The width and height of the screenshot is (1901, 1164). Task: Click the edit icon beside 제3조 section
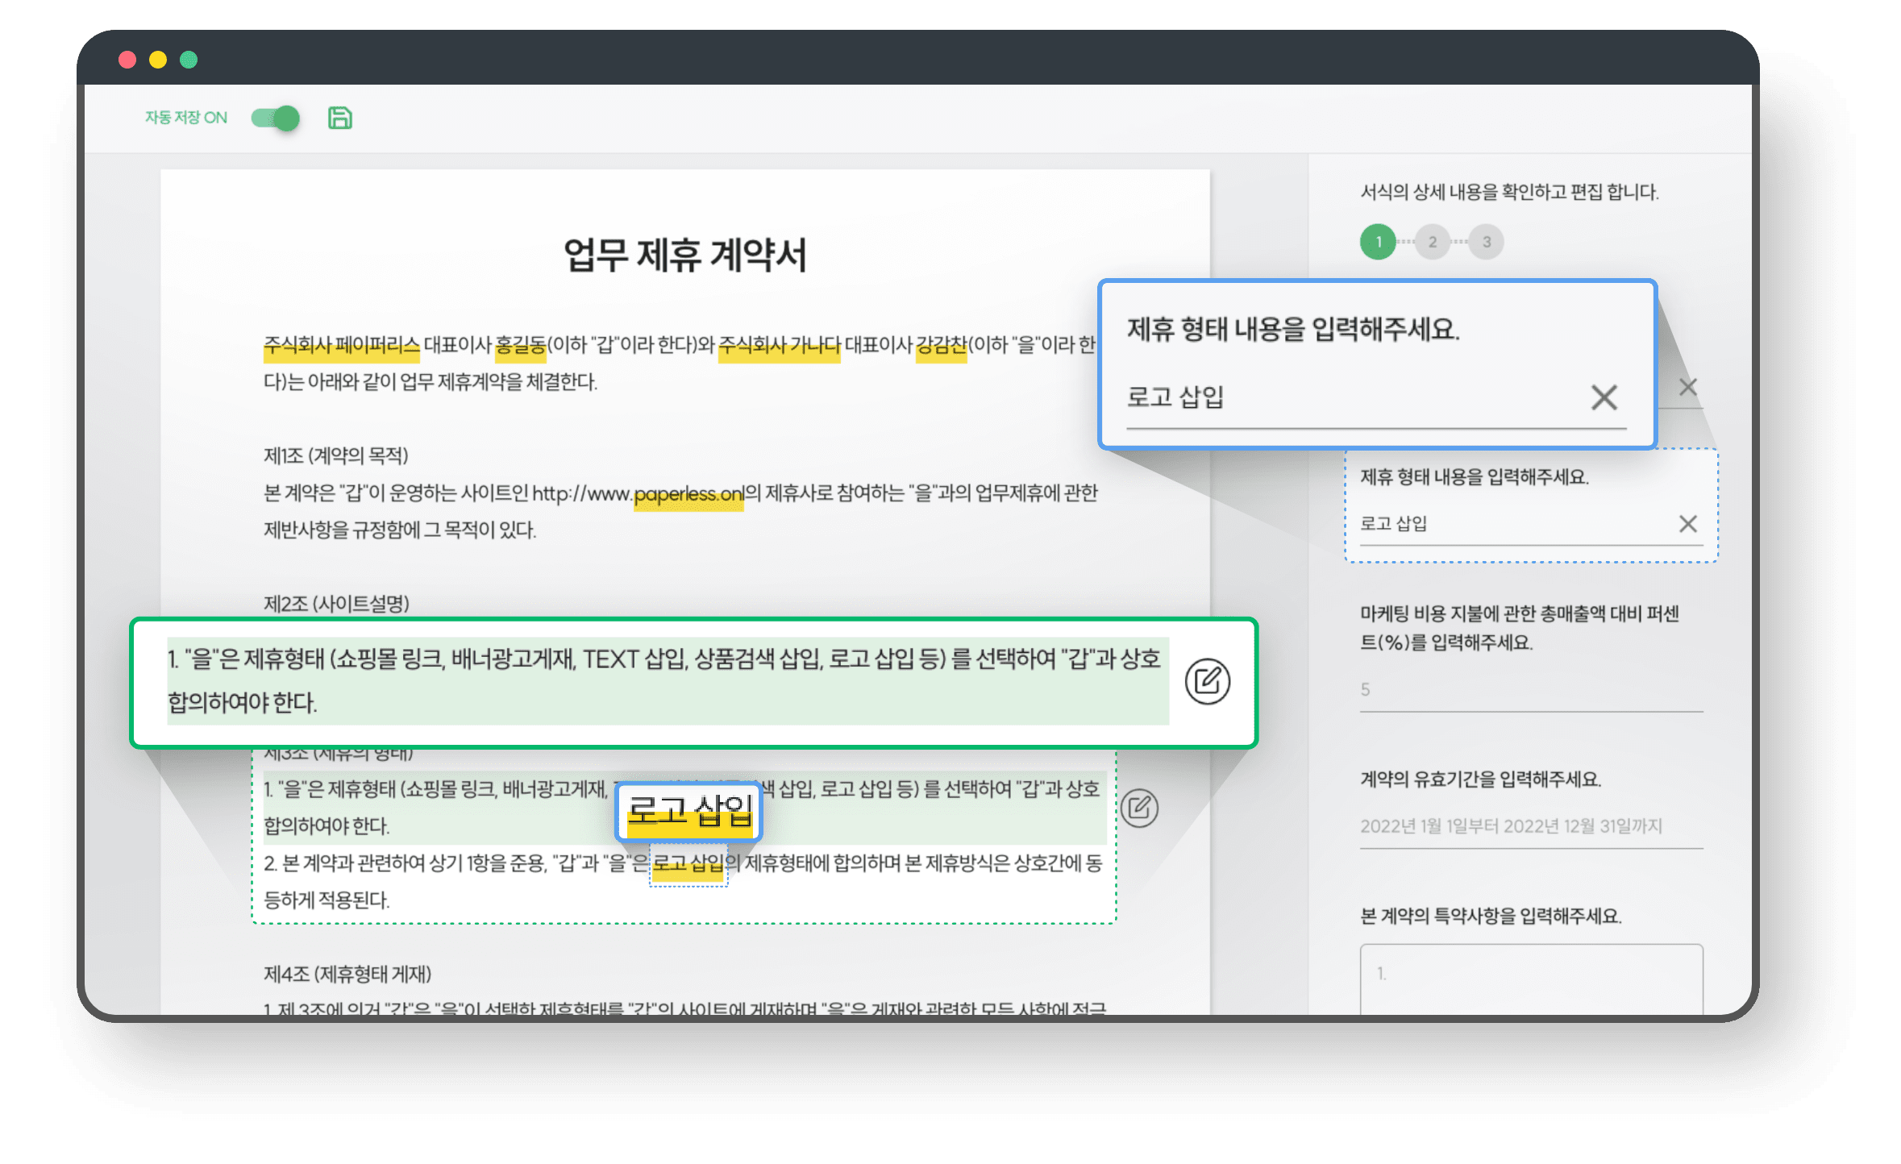1139,809
